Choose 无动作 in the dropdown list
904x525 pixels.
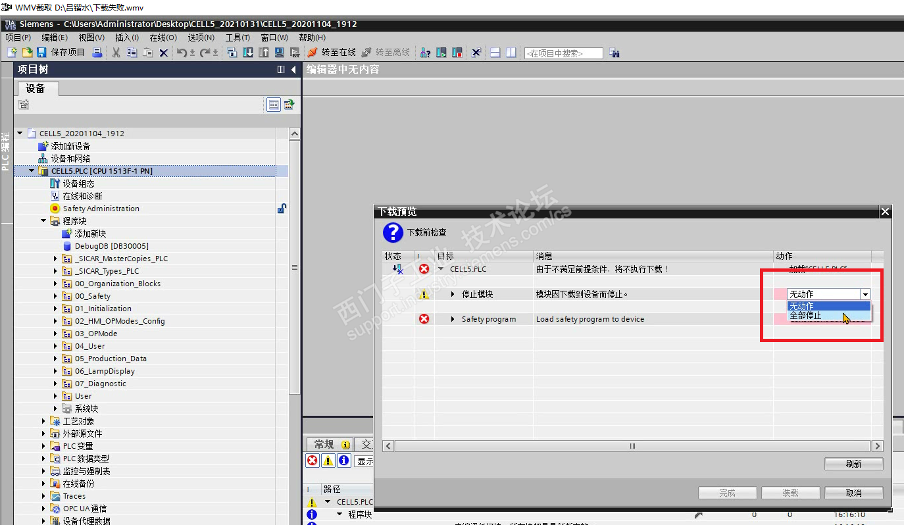click(x=829, y=306)
